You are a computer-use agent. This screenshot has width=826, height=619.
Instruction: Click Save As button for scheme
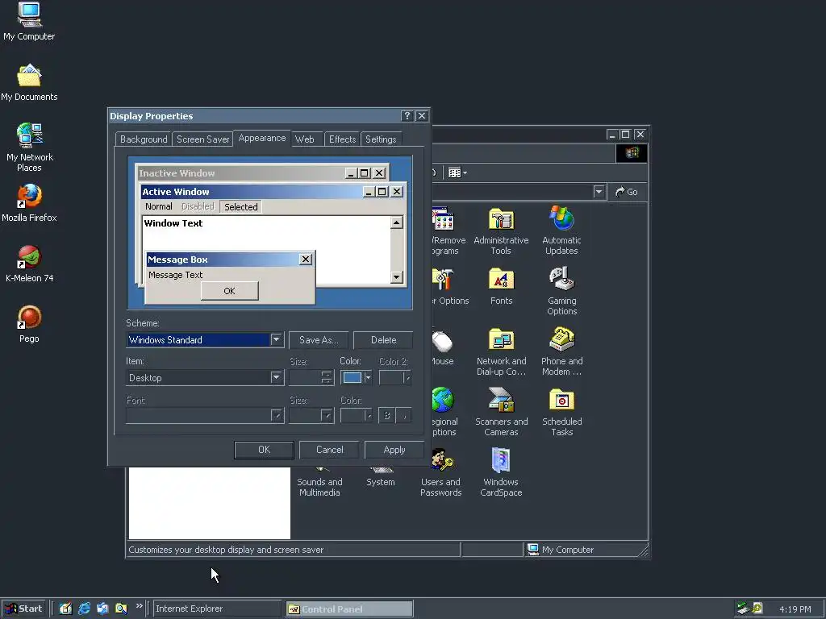point(318,340)
